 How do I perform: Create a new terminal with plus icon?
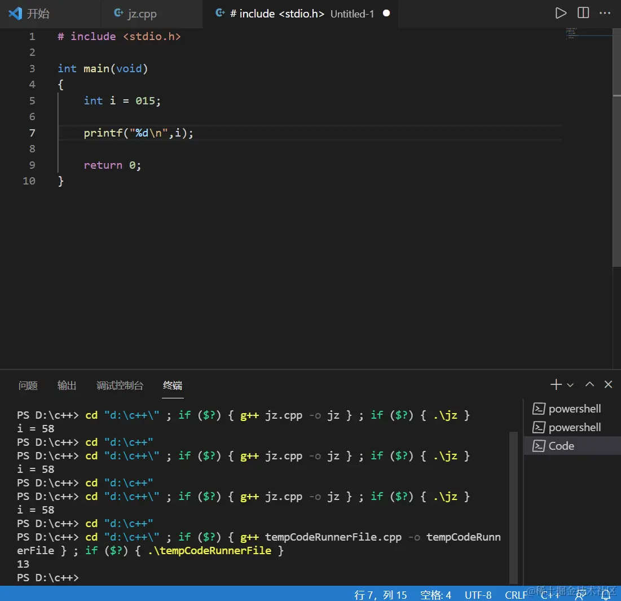coord(556,384)
